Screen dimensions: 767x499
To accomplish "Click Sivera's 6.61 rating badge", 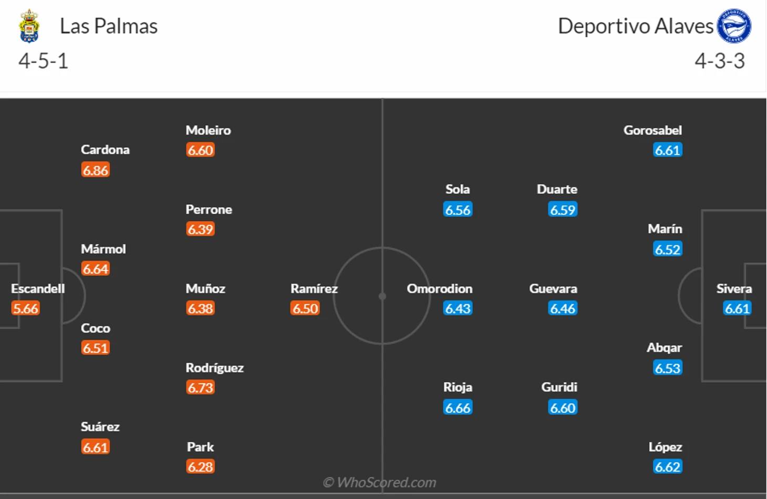I will (737, 308).
